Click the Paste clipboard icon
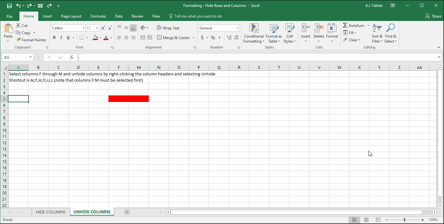444x224 pixels. pos(8,28)
